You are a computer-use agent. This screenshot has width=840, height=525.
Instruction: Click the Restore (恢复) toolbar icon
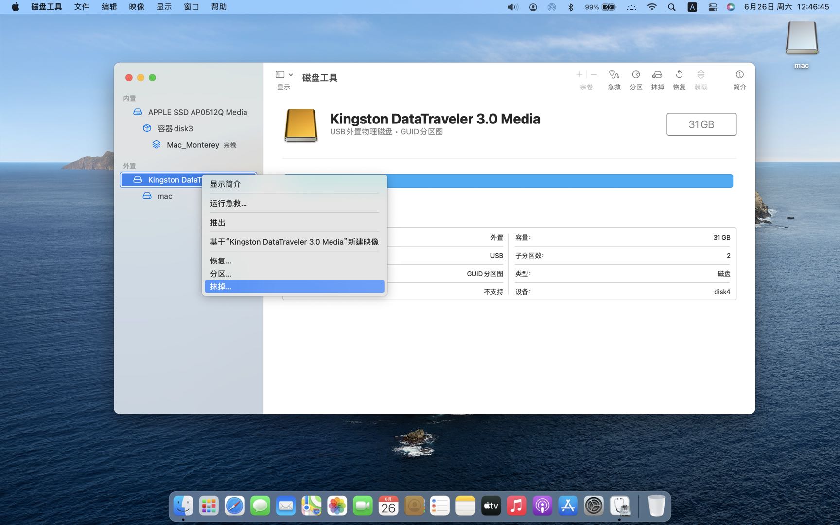coord(679,75)
